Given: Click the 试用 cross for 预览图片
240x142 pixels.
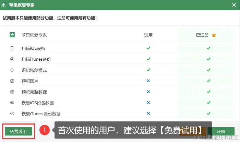Looking at the screenshot, I should click(148, 81).
